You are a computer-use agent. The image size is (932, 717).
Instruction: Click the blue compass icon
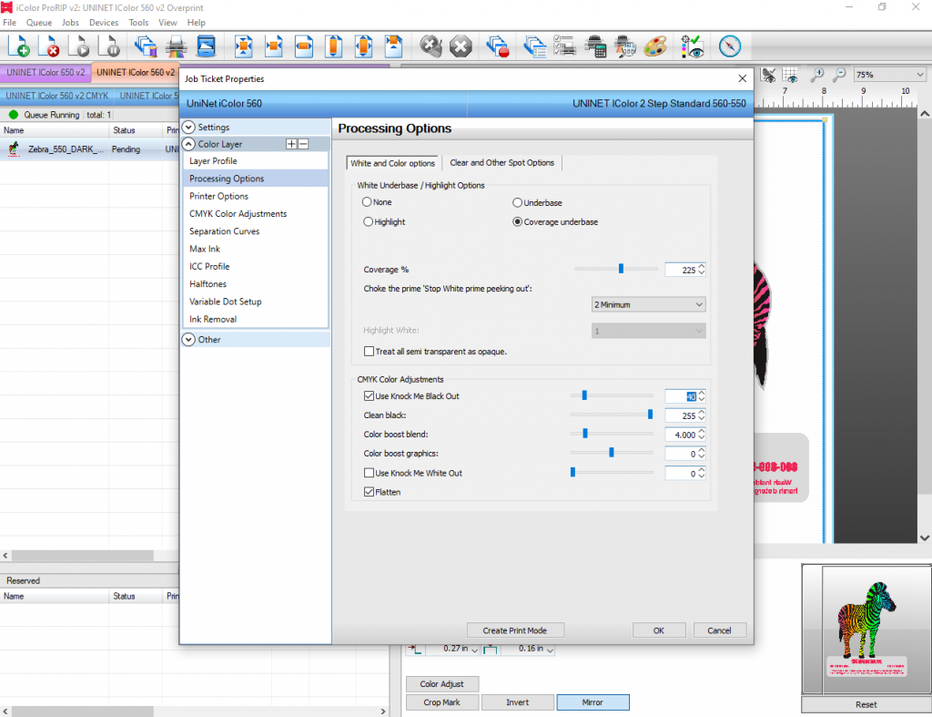(x=730, y=46)
